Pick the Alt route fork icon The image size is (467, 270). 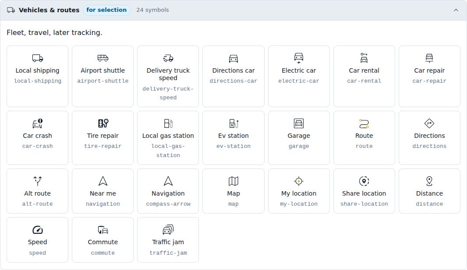[38, 181]
